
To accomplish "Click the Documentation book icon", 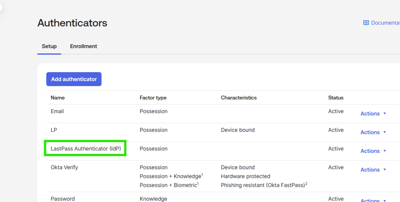I will 366,23.
